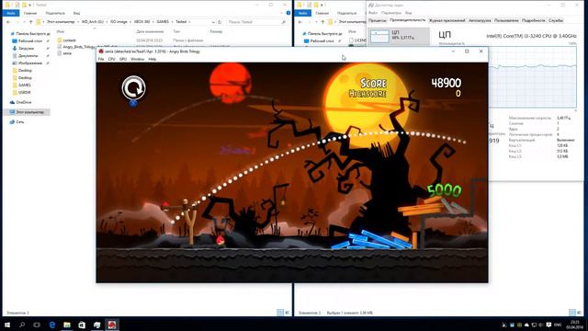Open the Window menu in Xenia

(137, 59)
